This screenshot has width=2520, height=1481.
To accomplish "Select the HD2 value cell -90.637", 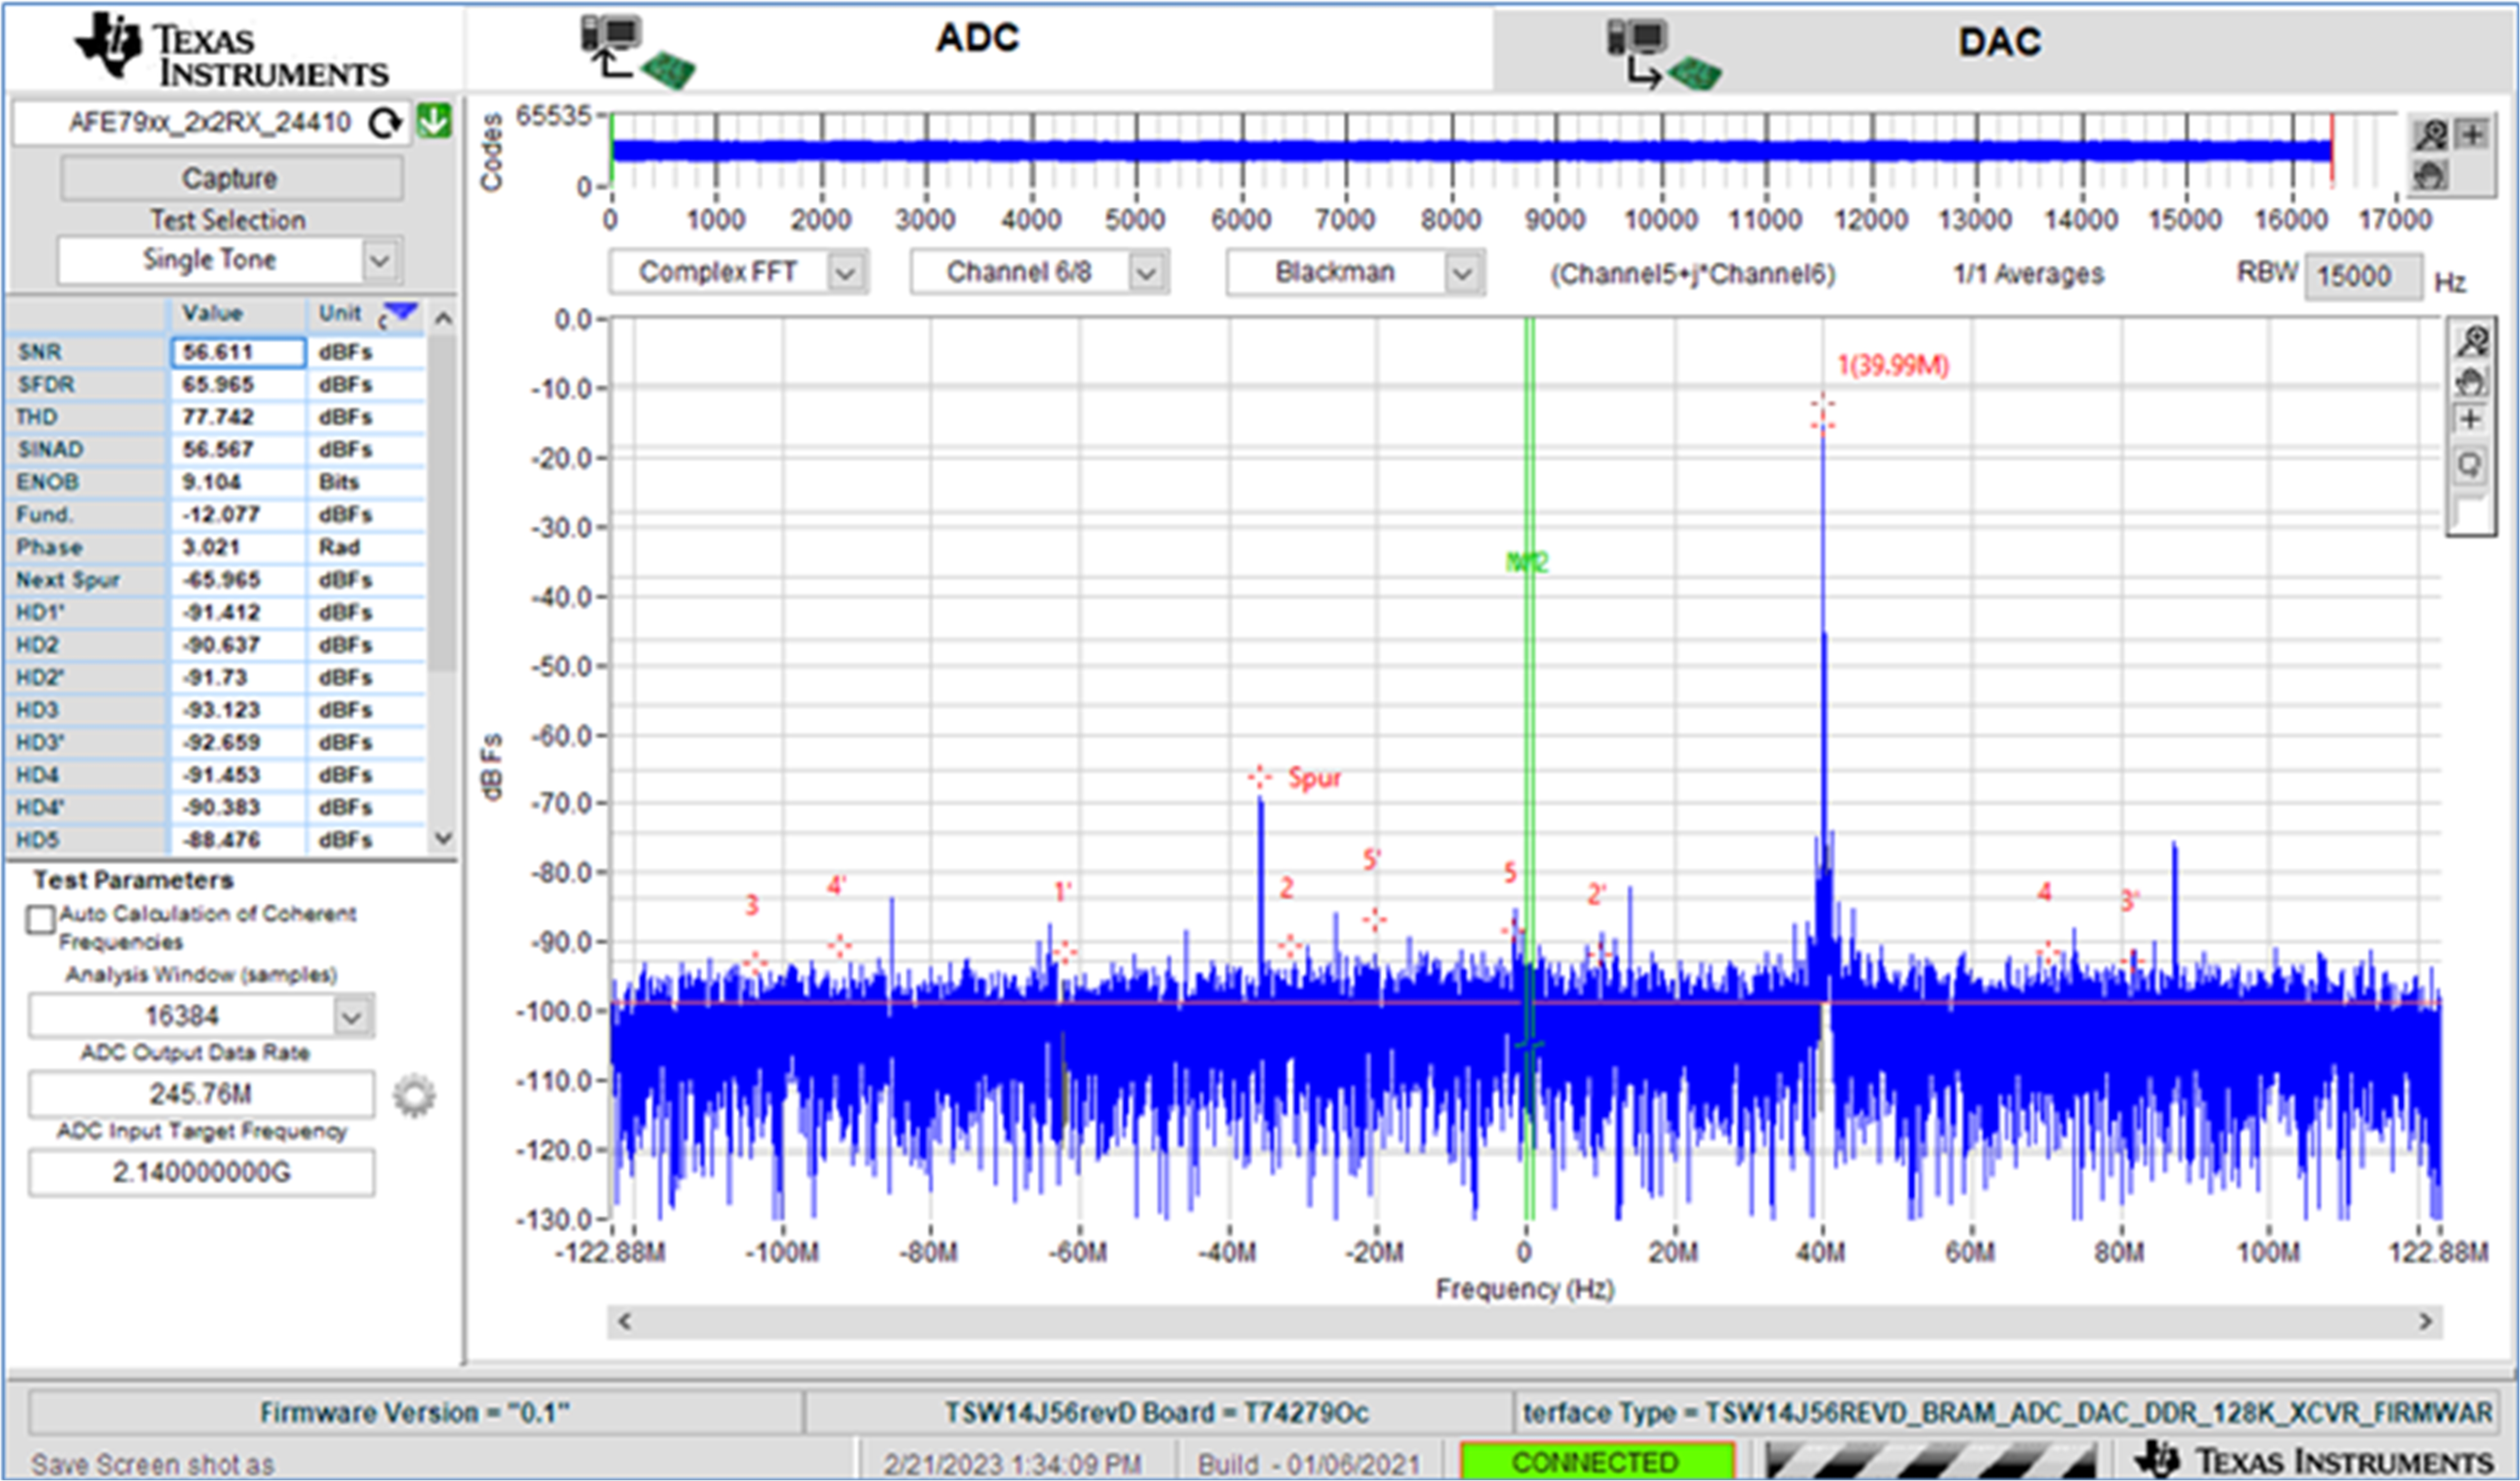I will click(x=238, y=645).
